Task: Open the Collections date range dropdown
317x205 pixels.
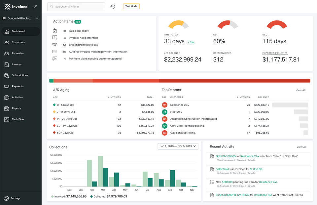Action: tap(178, 146)
